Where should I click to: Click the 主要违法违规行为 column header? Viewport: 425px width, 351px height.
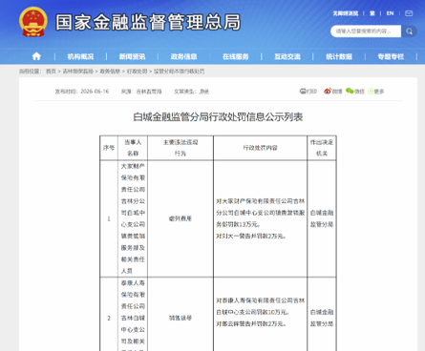[x=181, y=148]
